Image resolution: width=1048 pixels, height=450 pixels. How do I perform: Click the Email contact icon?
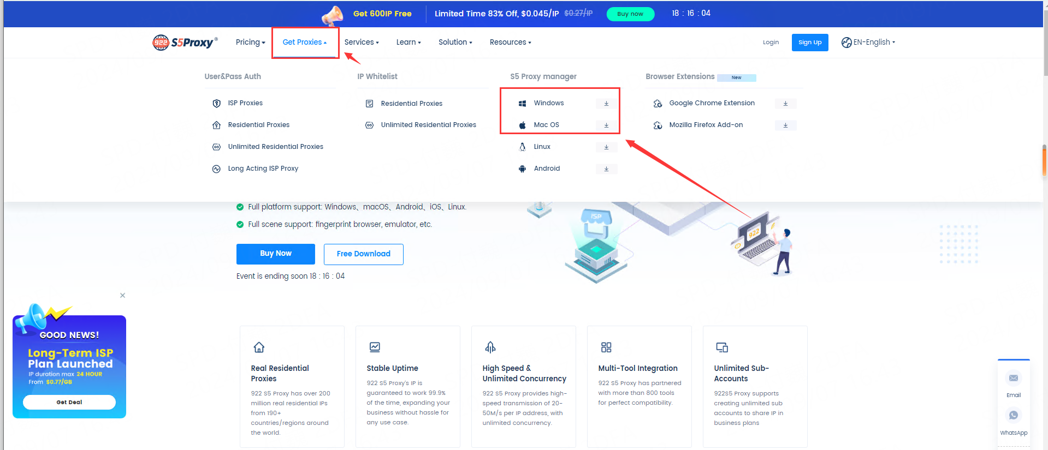1013,378
